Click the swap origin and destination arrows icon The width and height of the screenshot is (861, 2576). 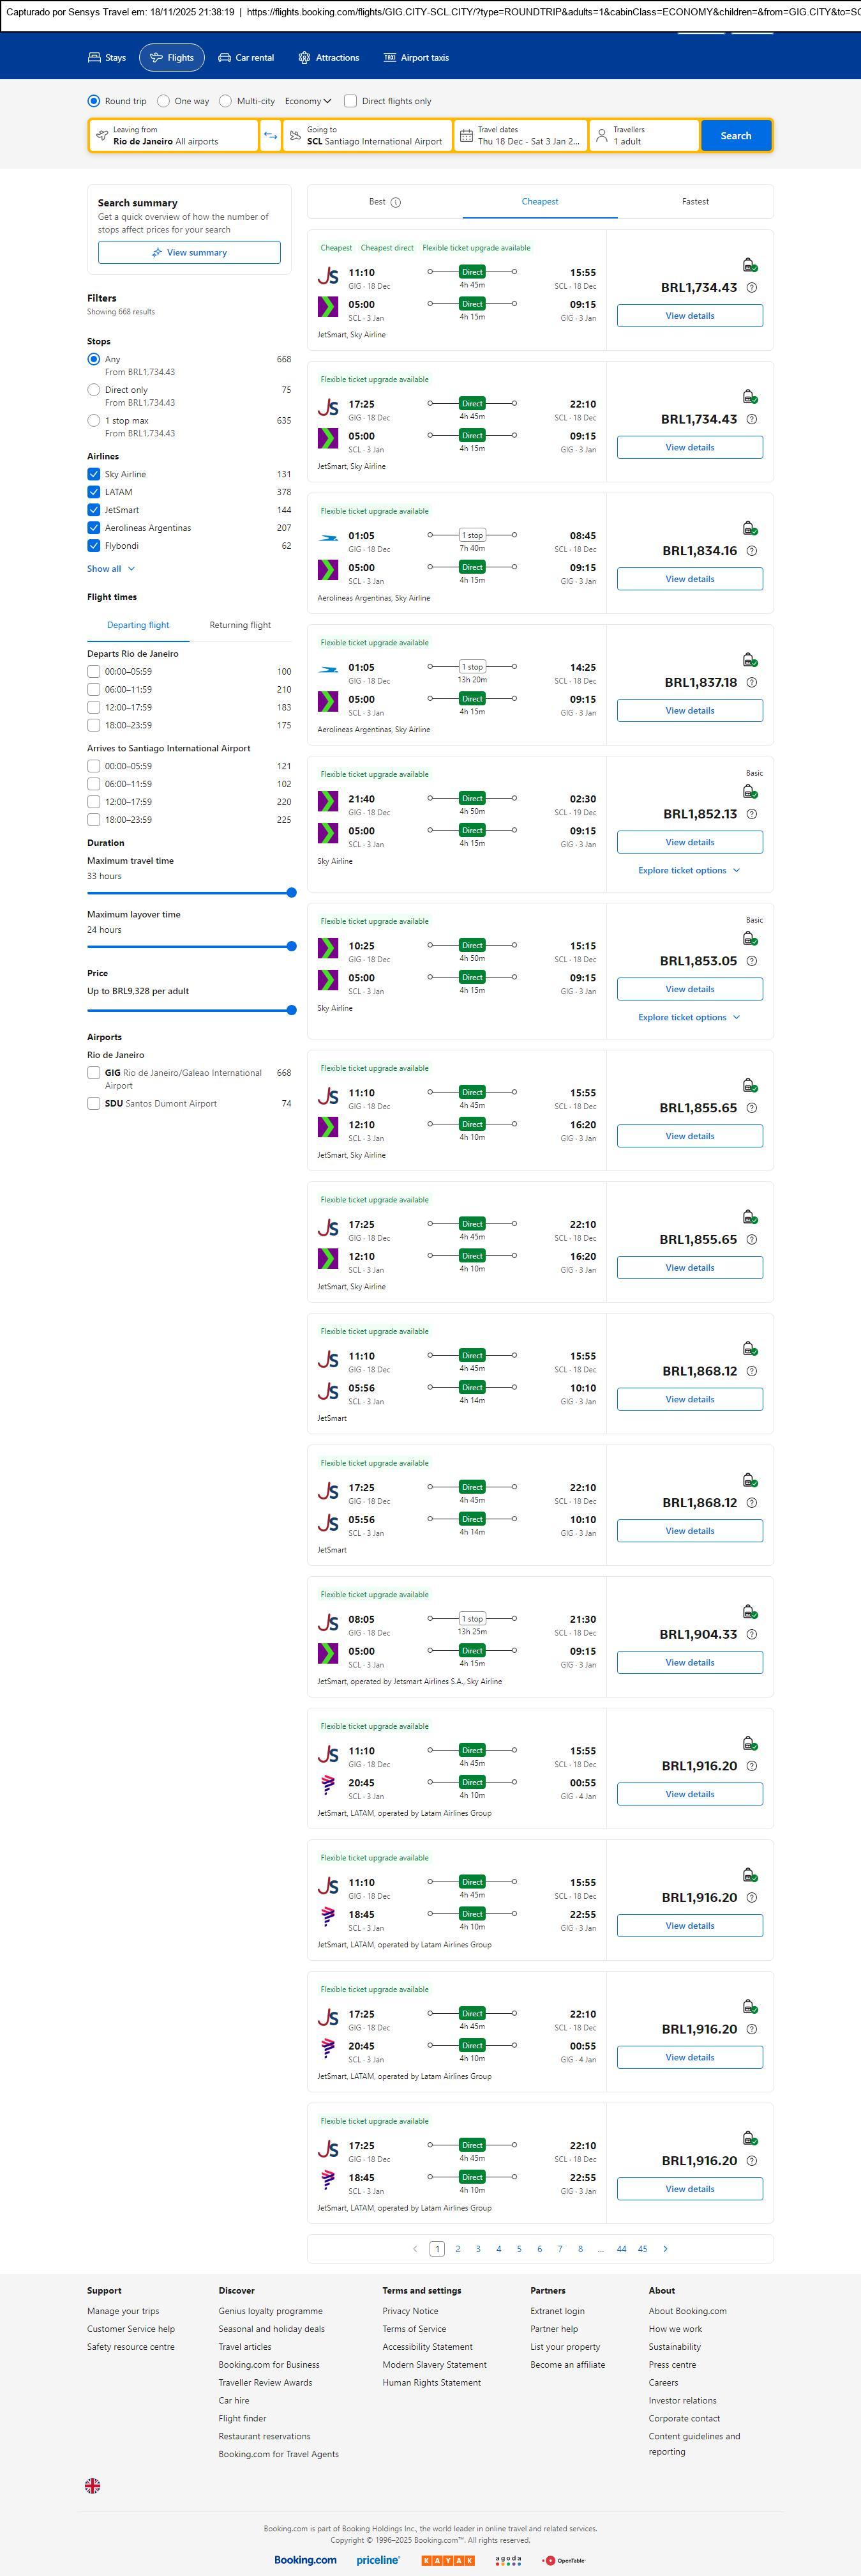[270, 136]
